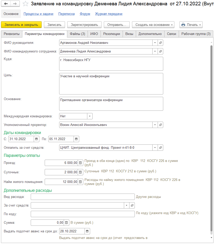Click Отправить... button

[x=117, y=25]
